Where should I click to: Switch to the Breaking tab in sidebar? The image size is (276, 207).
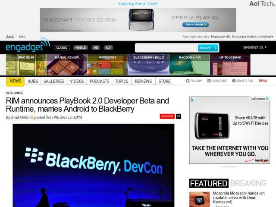click(248, 183)
